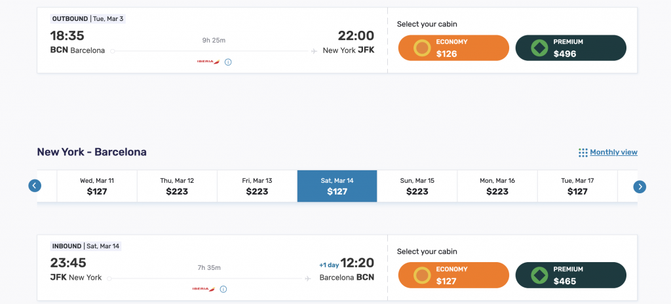The image size is (671, 304).
Task: Click the Iberia logo on outbound flight
Action: [208, 62]
